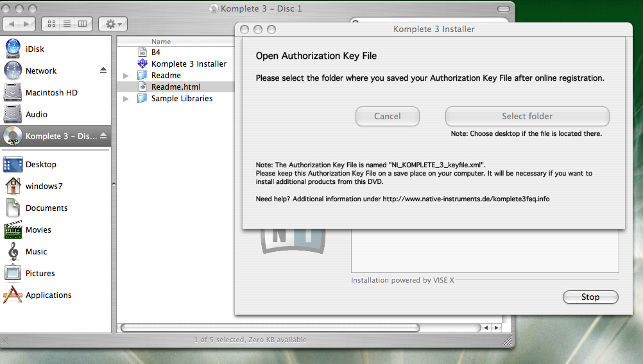Click the "Installation powered by VISE X" text
Screen dimensions: 643x364
click(x=402, y=280)
